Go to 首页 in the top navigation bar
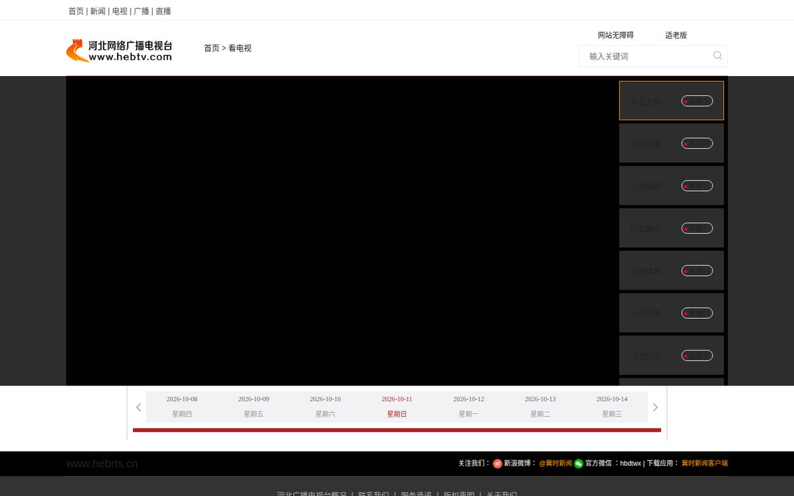This screenshot has width=794, height=496. coord(76,11)
